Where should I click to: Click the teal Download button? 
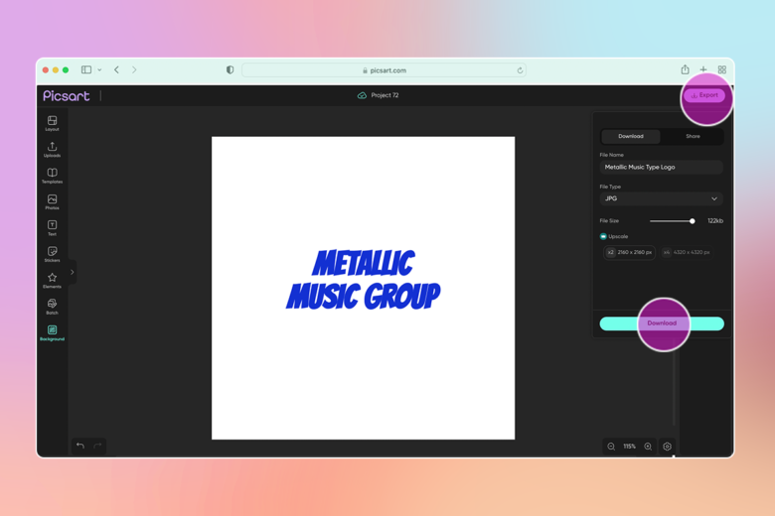(x=662, y=323)
